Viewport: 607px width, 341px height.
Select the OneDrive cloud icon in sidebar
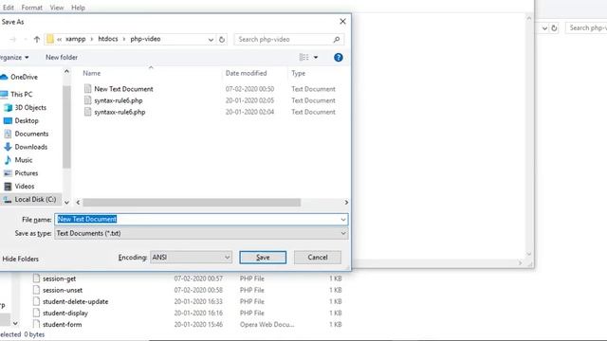pyautogui.click(x=4, y=77)
